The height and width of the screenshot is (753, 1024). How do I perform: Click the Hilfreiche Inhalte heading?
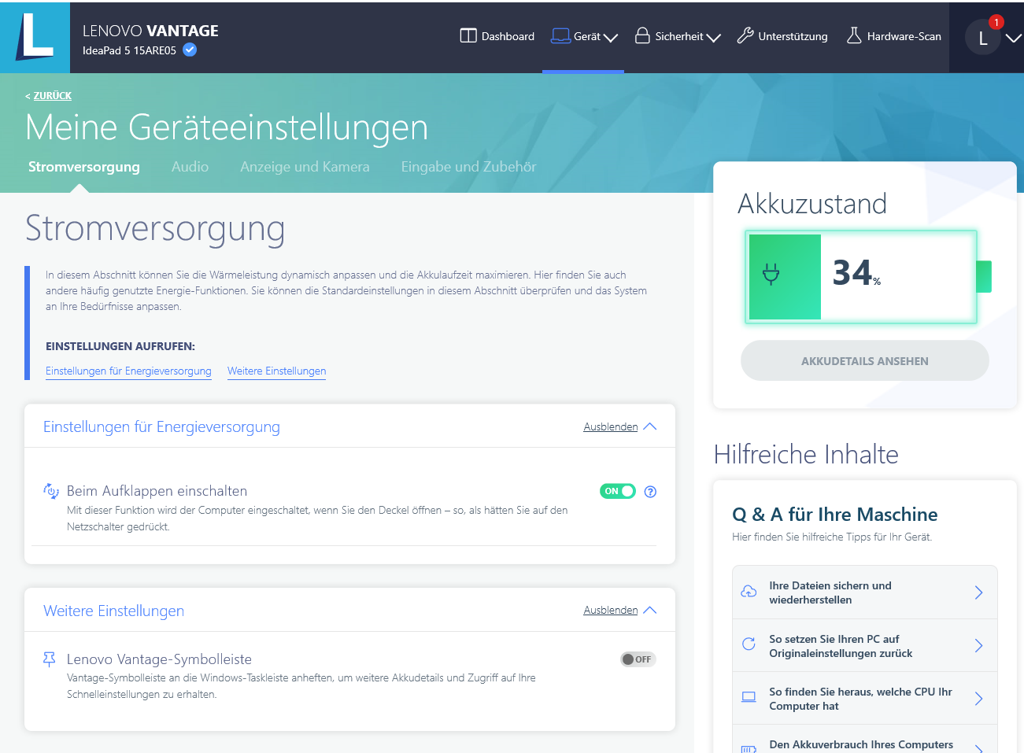(x=806, y=454)
